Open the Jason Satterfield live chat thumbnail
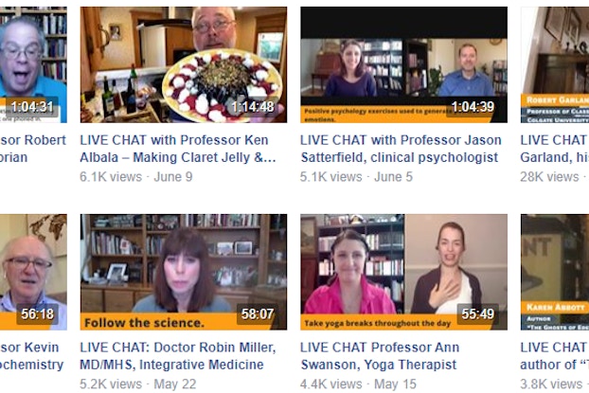 click(x=403, y=64)
